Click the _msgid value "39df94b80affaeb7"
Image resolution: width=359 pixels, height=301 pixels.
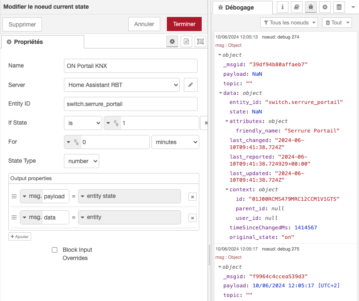tap(278, 65)
